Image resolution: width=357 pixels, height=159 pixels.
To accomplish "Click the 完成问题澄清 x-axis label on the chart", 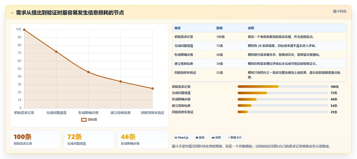I will pyautogui.click(x=56, y=113).
